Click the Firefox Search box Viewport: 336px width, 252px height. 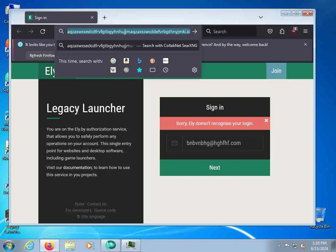pyautogui.click(x=230, y=31)
